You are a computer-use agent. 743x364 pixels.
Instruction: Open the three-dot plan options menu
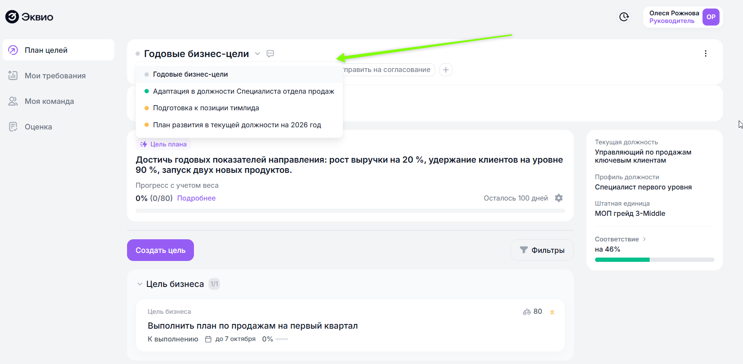pos(705,54)
